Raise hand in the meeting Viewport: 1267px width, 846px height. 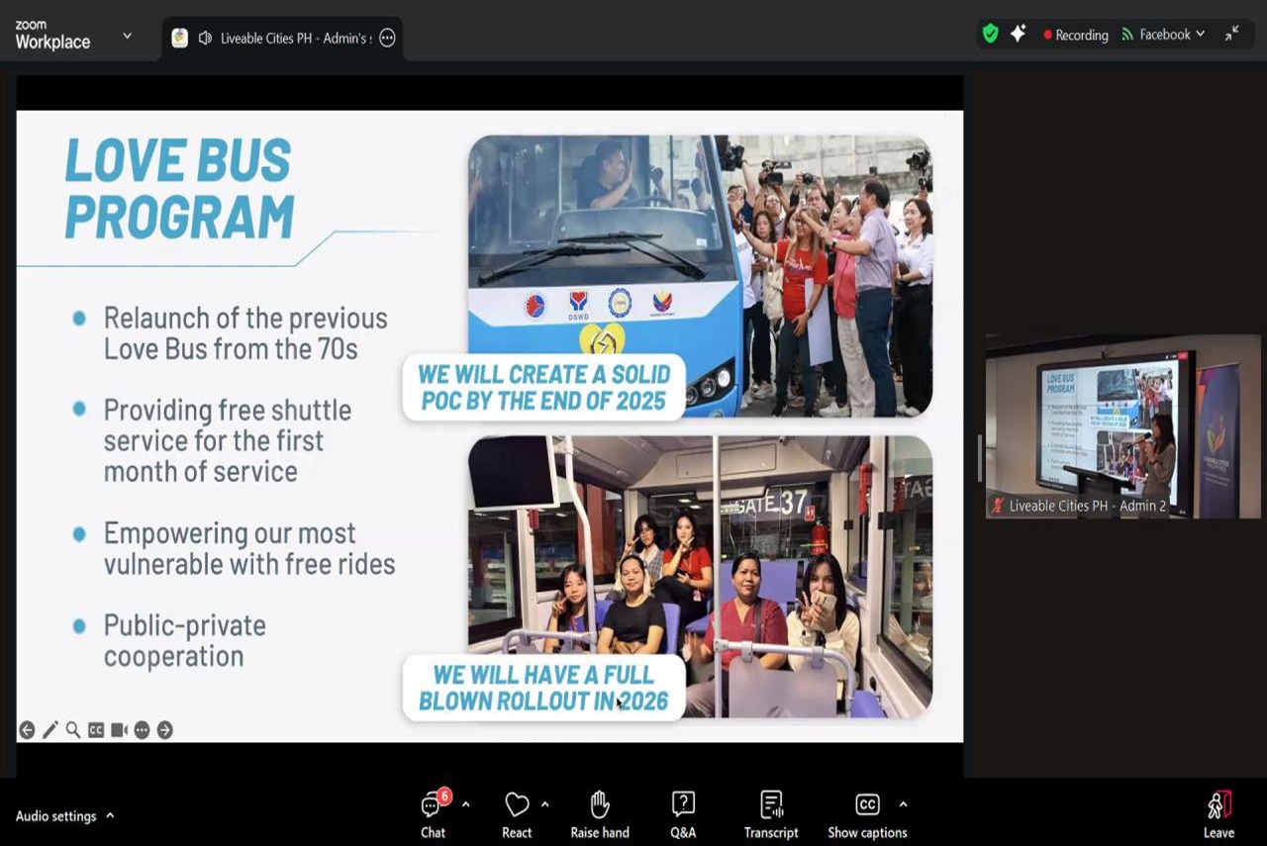[x=600, y=814]
